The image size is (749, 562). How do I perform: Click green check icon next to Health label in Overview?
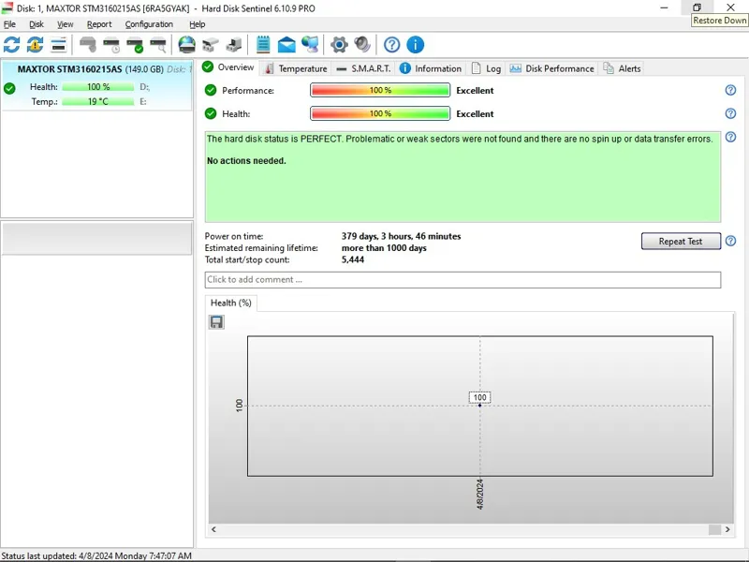point(211,113)
